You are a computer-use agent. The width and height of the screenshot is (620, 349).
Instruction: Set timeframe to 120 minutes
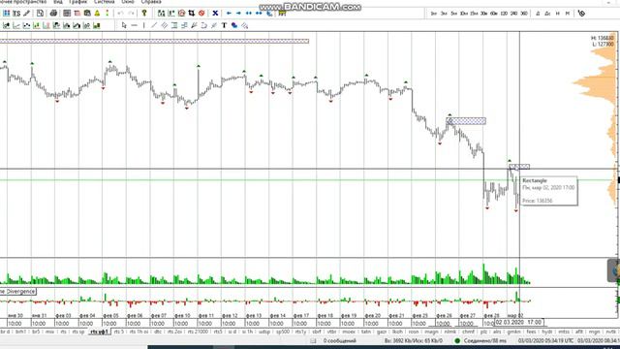[x=504, y=14]
